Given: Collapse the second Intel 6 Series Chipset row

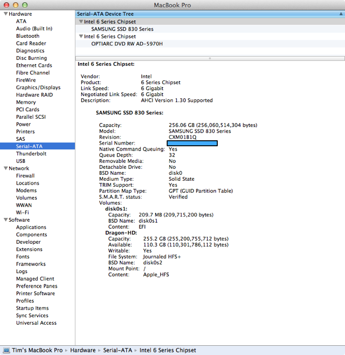Looking at the screenshot, I should [x=81, y=36].
